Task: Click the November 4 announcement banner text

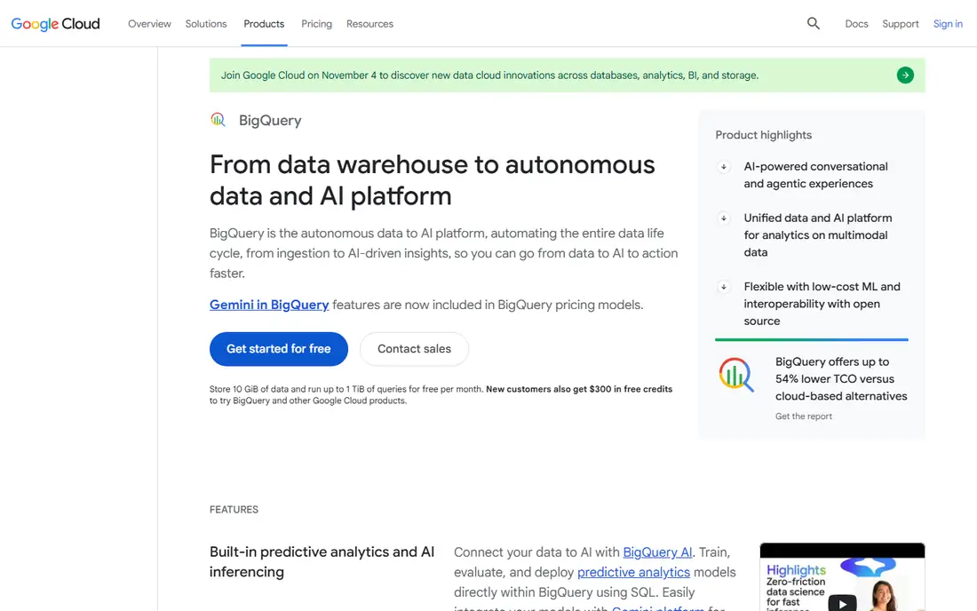Action: pyautogui.click(x=489, y=75)
